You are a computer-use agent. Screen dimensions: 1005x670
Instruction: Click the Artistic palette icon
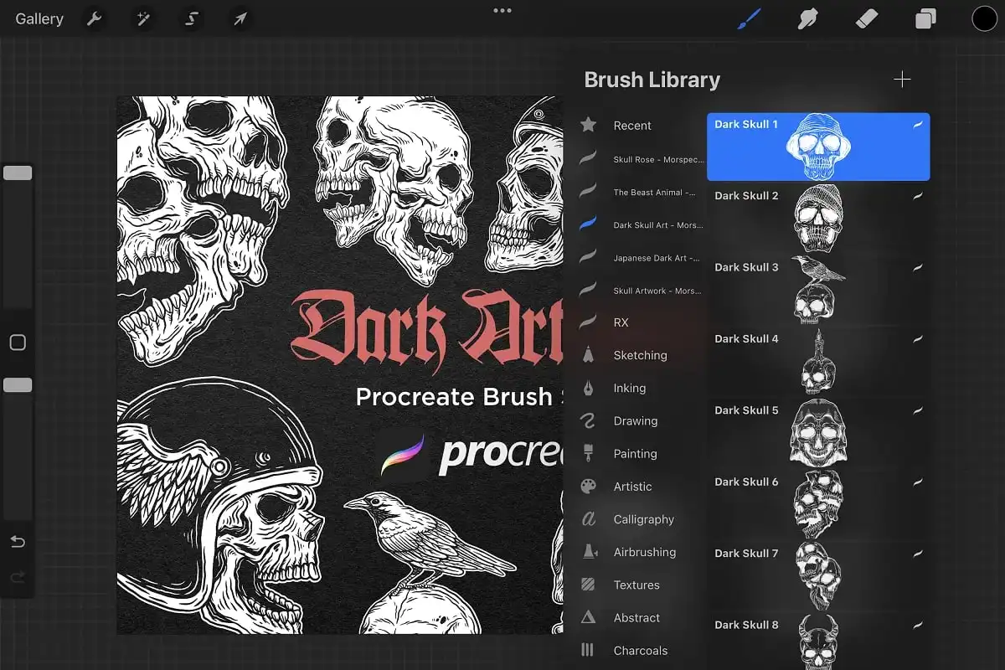[589, 486]
